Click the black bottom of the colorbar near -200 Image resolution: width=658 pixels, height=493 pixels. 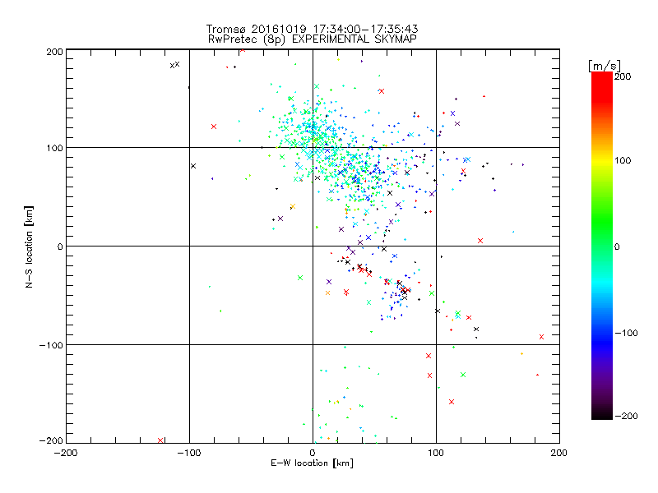pyautogui.click(x=602, y=413)
